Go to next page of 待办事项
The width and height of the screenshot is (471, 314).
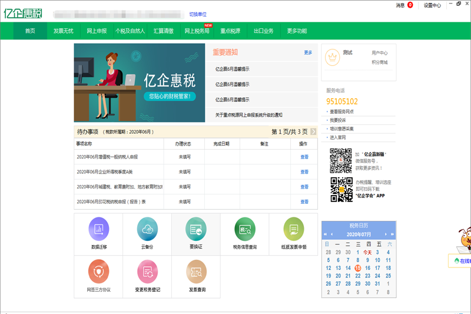pos(313,131)
